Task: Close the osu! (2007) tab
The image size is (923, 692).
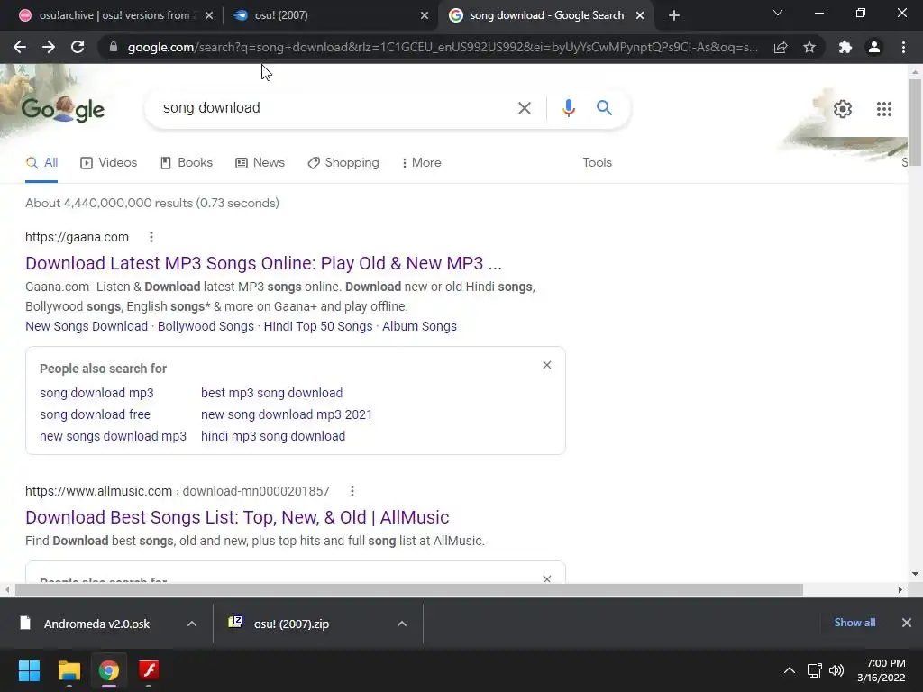Action: point(425,16)
